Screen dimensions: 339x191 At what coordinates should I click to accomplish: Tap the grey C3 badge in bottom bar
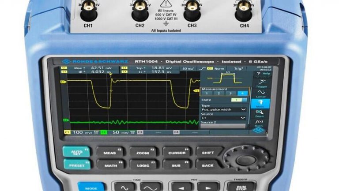click(140, 132)
